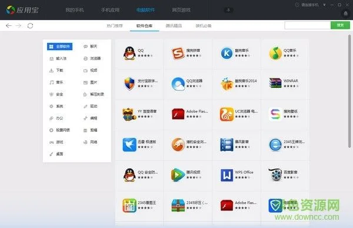Open the 装机必备 sub-tab
This screenshot has height=228, width=353.
click(x=204, y=26)
